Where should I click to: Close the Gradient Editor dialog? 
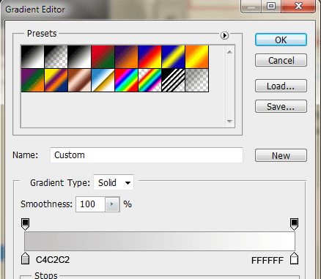click(x=298, y=7)
